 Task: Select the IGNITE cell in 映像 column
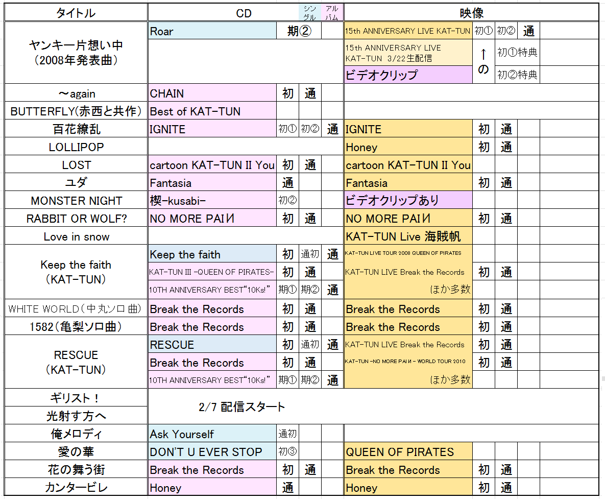(408, 129)
